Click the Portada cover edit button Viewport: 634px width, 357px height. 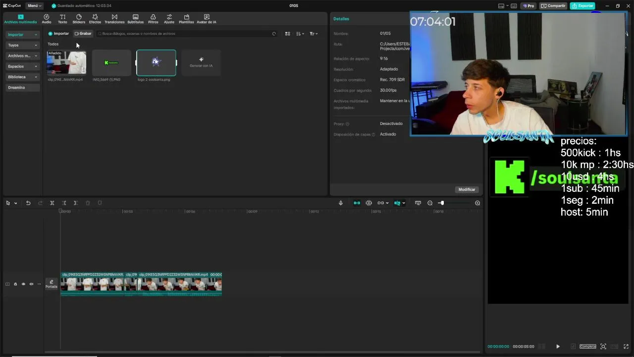tap(52, 284)
